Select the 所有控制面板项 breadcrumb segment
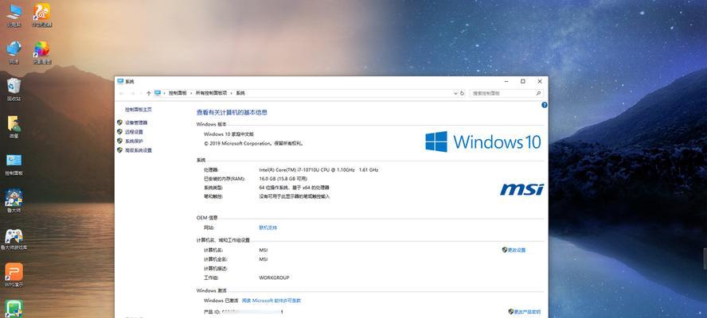The image size is (707, 318). 211,93
